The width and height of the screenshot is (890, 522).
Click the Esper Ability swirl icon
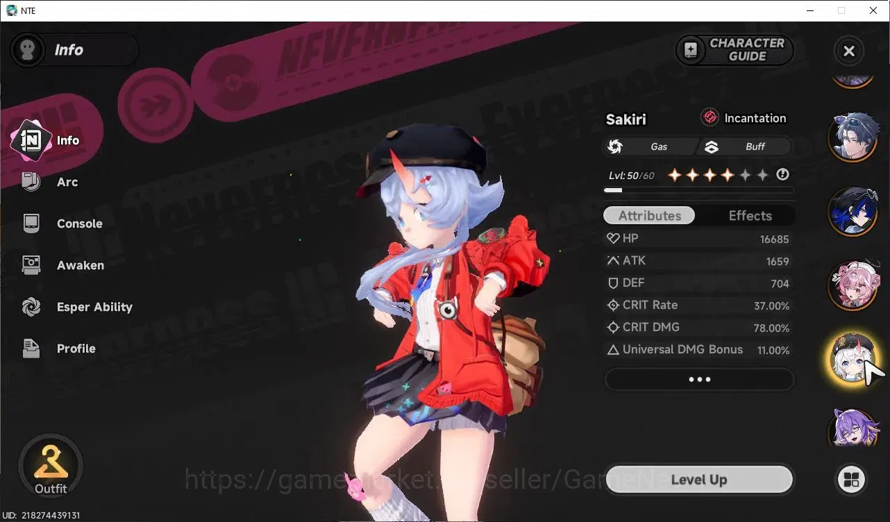pos(31,306)
